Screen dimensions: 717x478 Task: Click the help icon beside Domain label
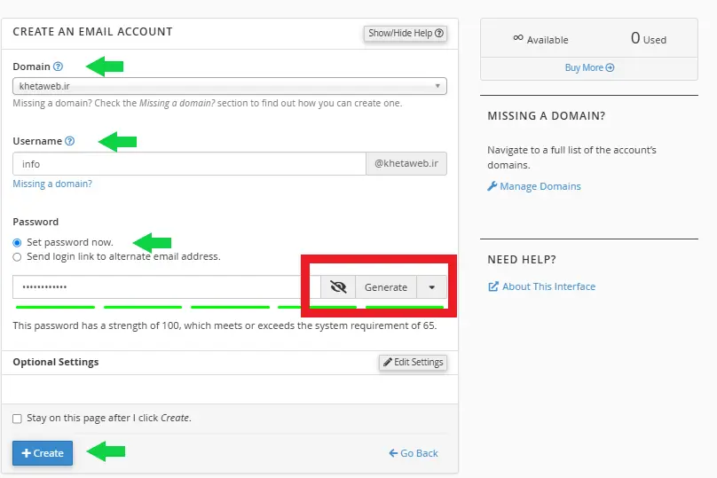59,67
